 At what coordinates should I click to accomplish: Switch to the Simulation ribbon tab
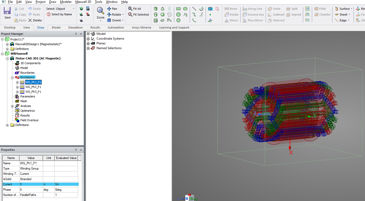click(75, 27)
